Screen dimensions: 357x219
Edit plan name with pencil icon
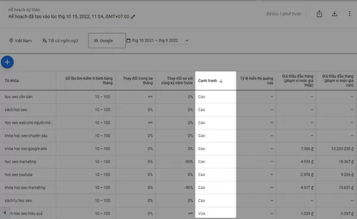[133, 17]
